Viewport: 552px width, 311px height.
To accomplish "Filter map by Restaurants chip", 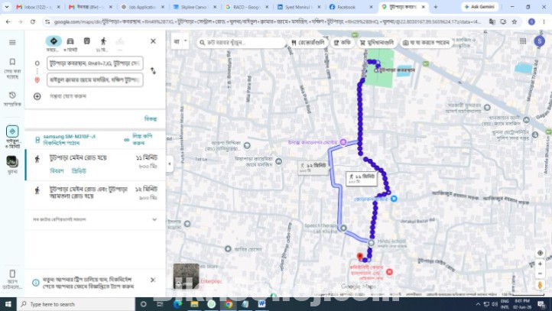I will point(308,43).
